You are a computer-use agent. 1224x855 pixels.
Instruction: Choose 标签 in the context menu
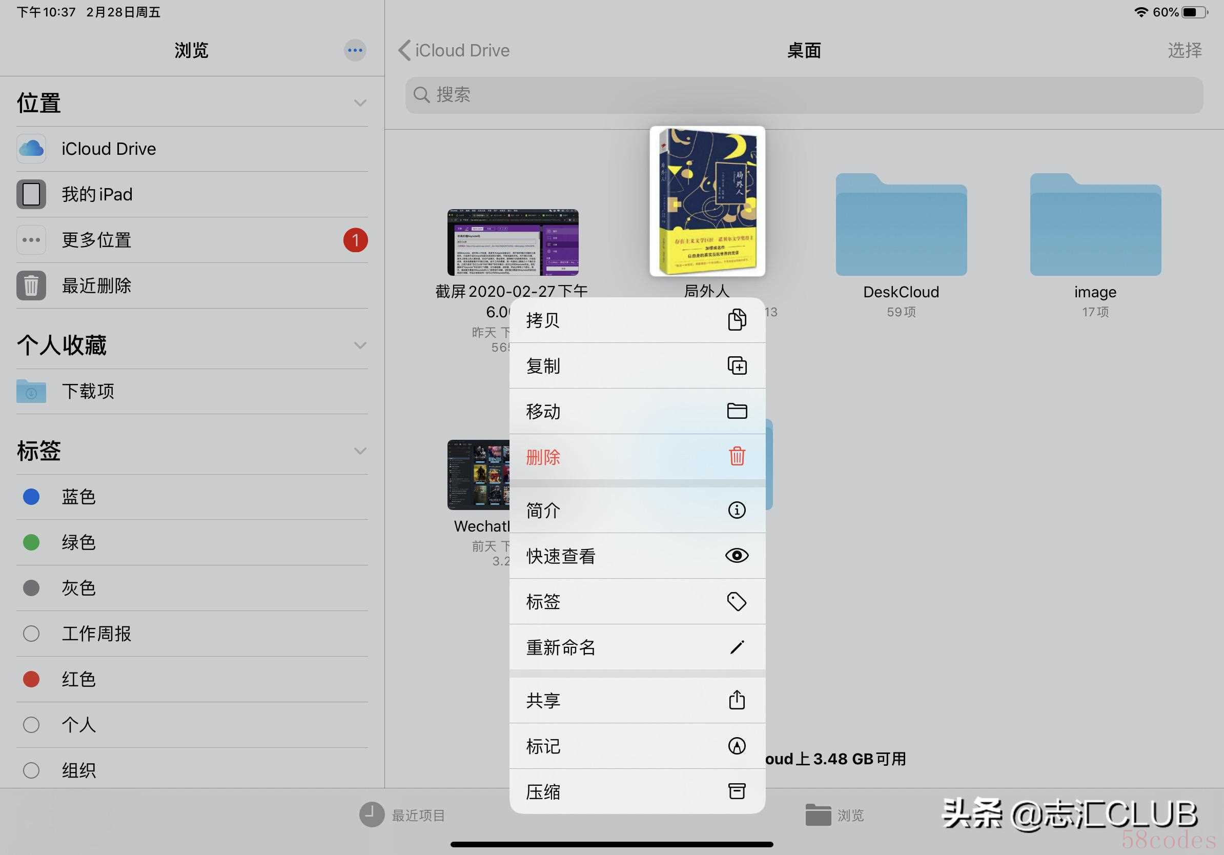coord(637,601)
